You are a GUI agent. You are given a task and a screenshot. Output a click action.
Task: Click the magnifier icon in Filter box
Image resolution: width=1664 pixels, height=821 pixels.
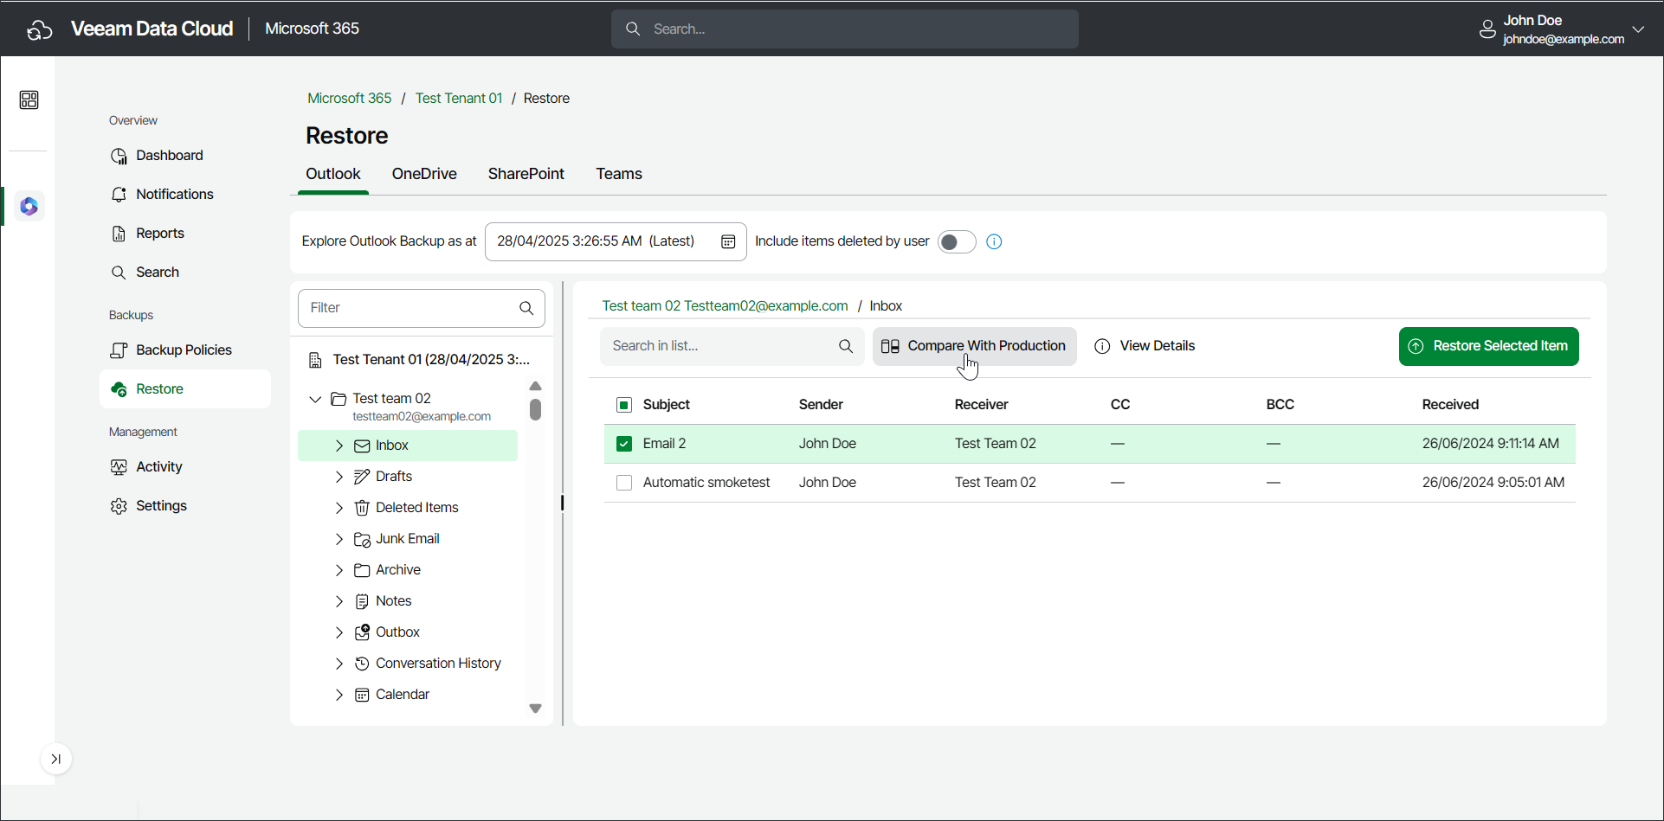(526, 308)
